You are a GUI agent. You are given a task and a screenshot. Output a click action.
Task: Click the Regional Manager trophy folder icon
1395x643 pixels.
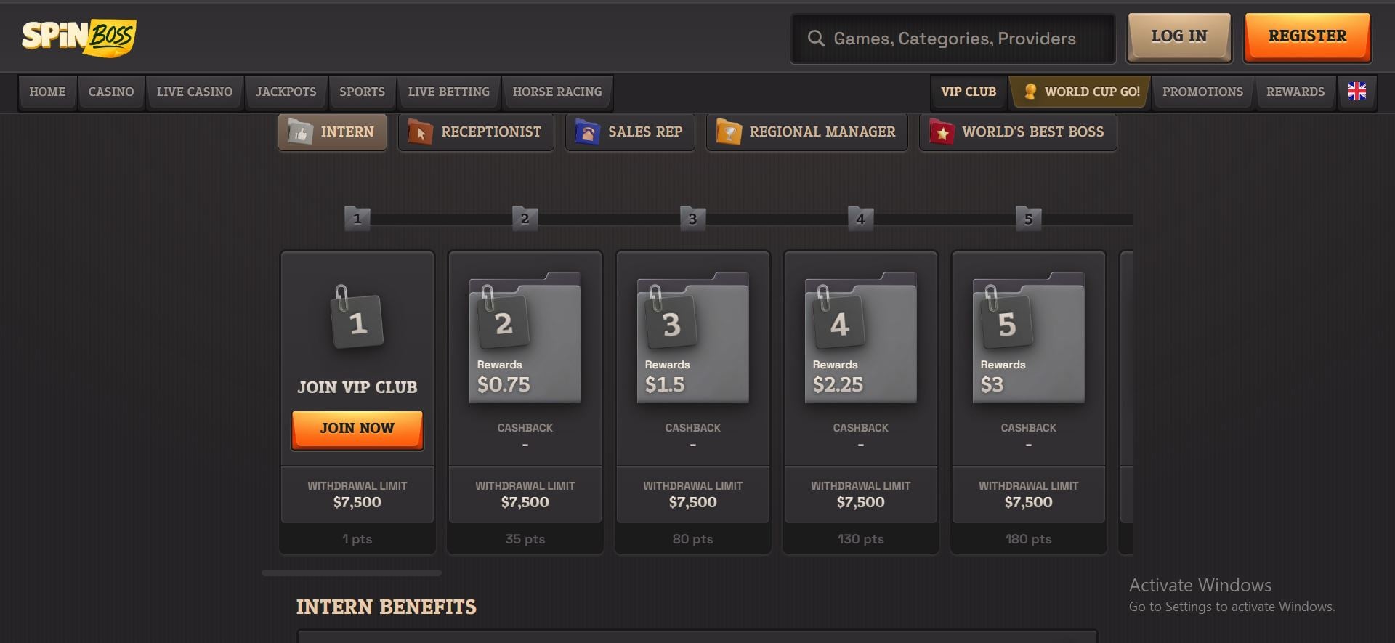(x=729, y=132)
